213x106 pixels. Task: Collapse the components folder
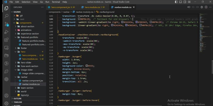pos(28,23)
